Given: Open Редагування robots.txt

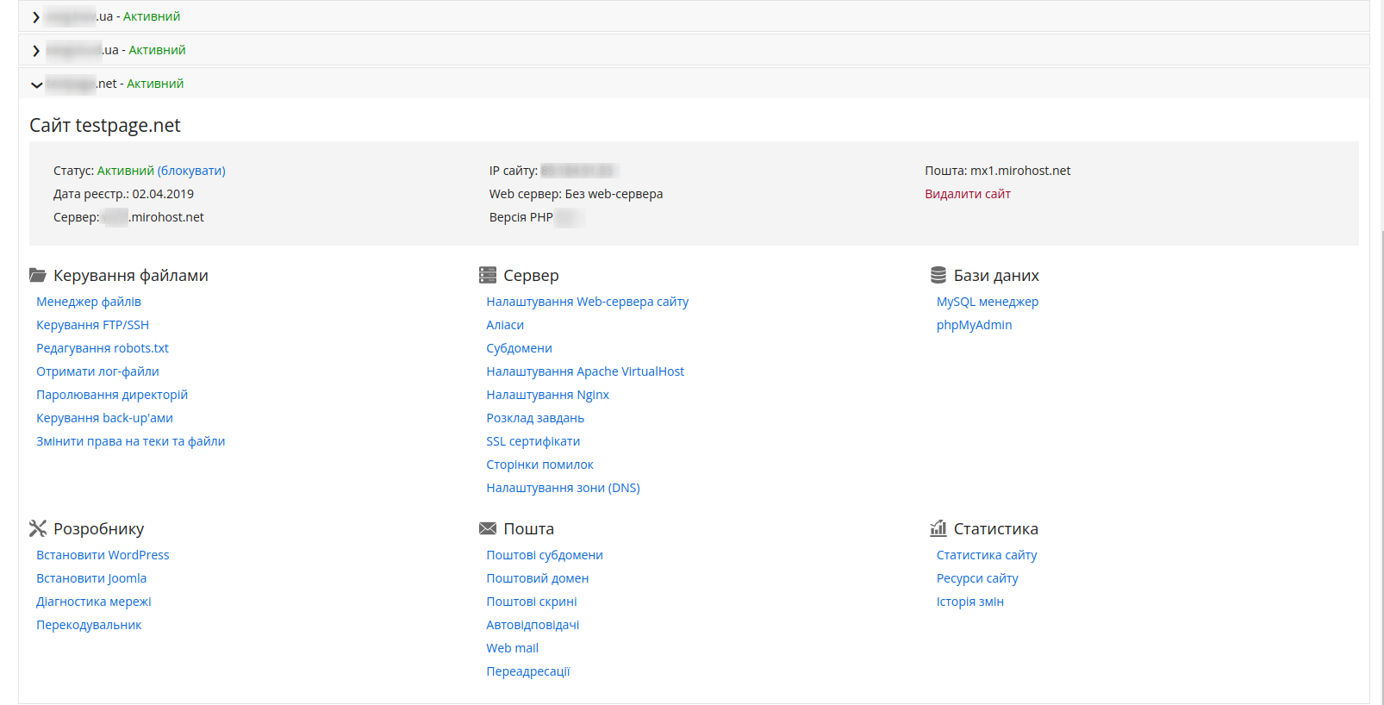Looking at the screenshot, I should coord(103,348).
